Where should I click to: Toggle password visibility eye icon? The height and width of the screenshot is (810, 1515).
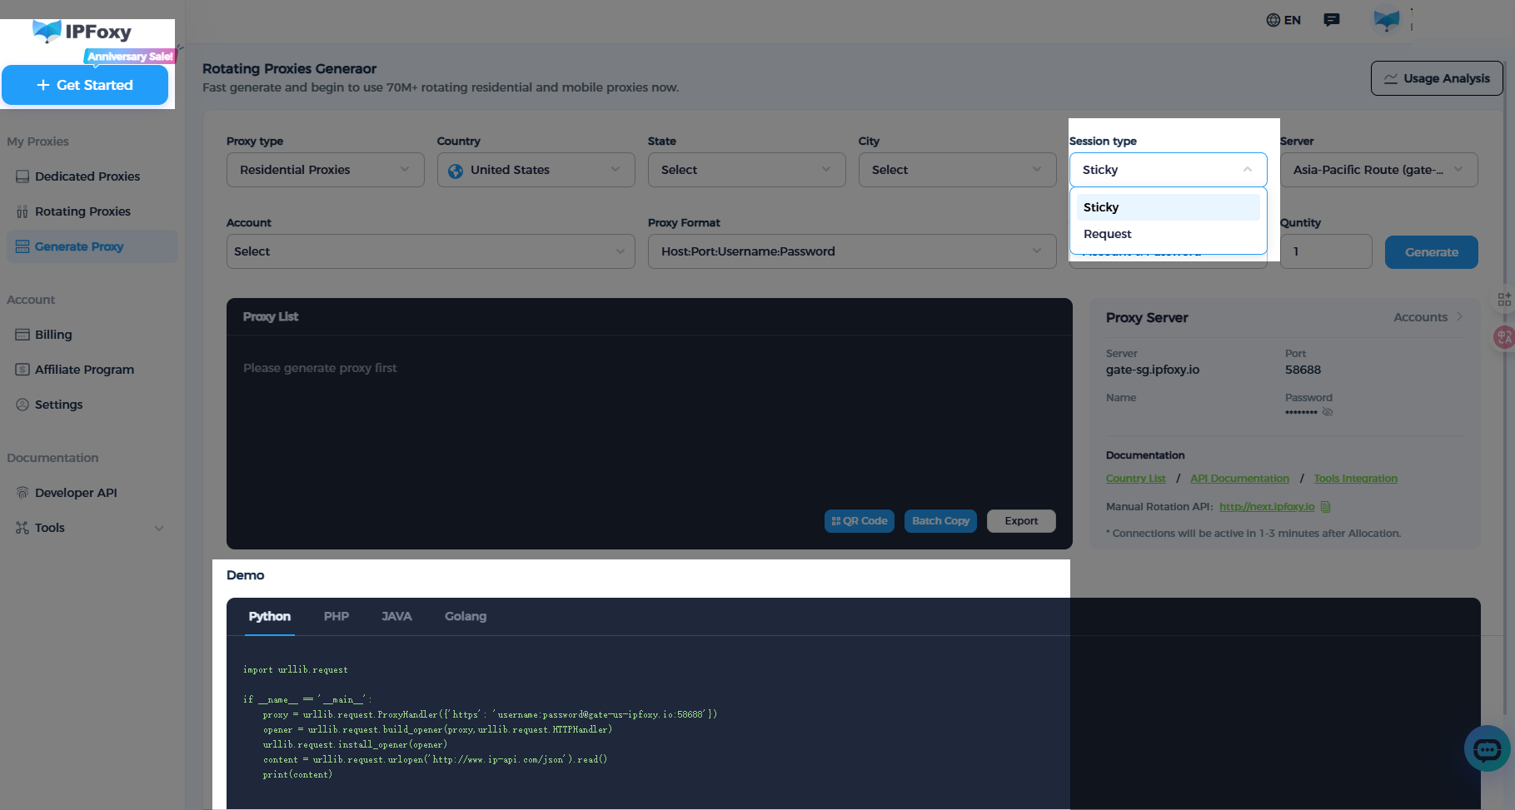1328,412
